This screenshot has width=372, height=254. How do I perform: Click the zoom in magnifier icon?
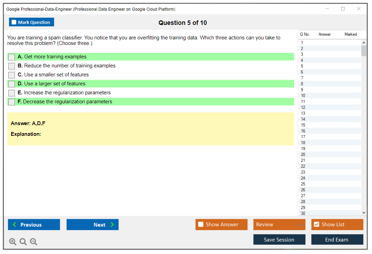click(x=13, y=242)
